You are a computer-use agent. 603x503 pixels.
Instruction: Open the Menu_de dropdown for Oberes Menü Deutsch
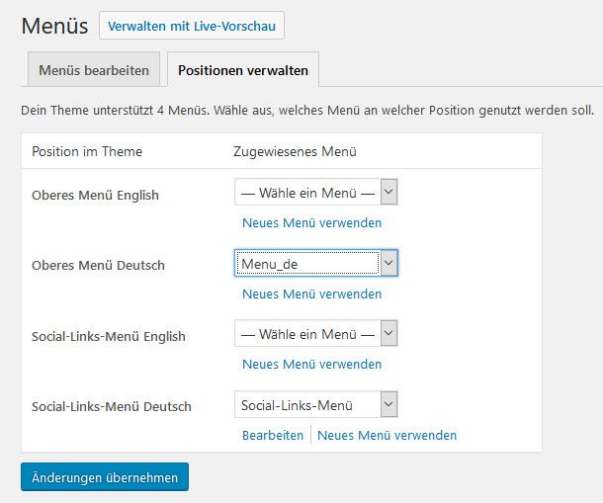315,263
